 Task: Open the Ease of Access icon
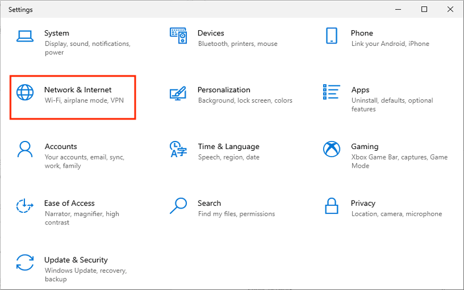coord(25,205)
